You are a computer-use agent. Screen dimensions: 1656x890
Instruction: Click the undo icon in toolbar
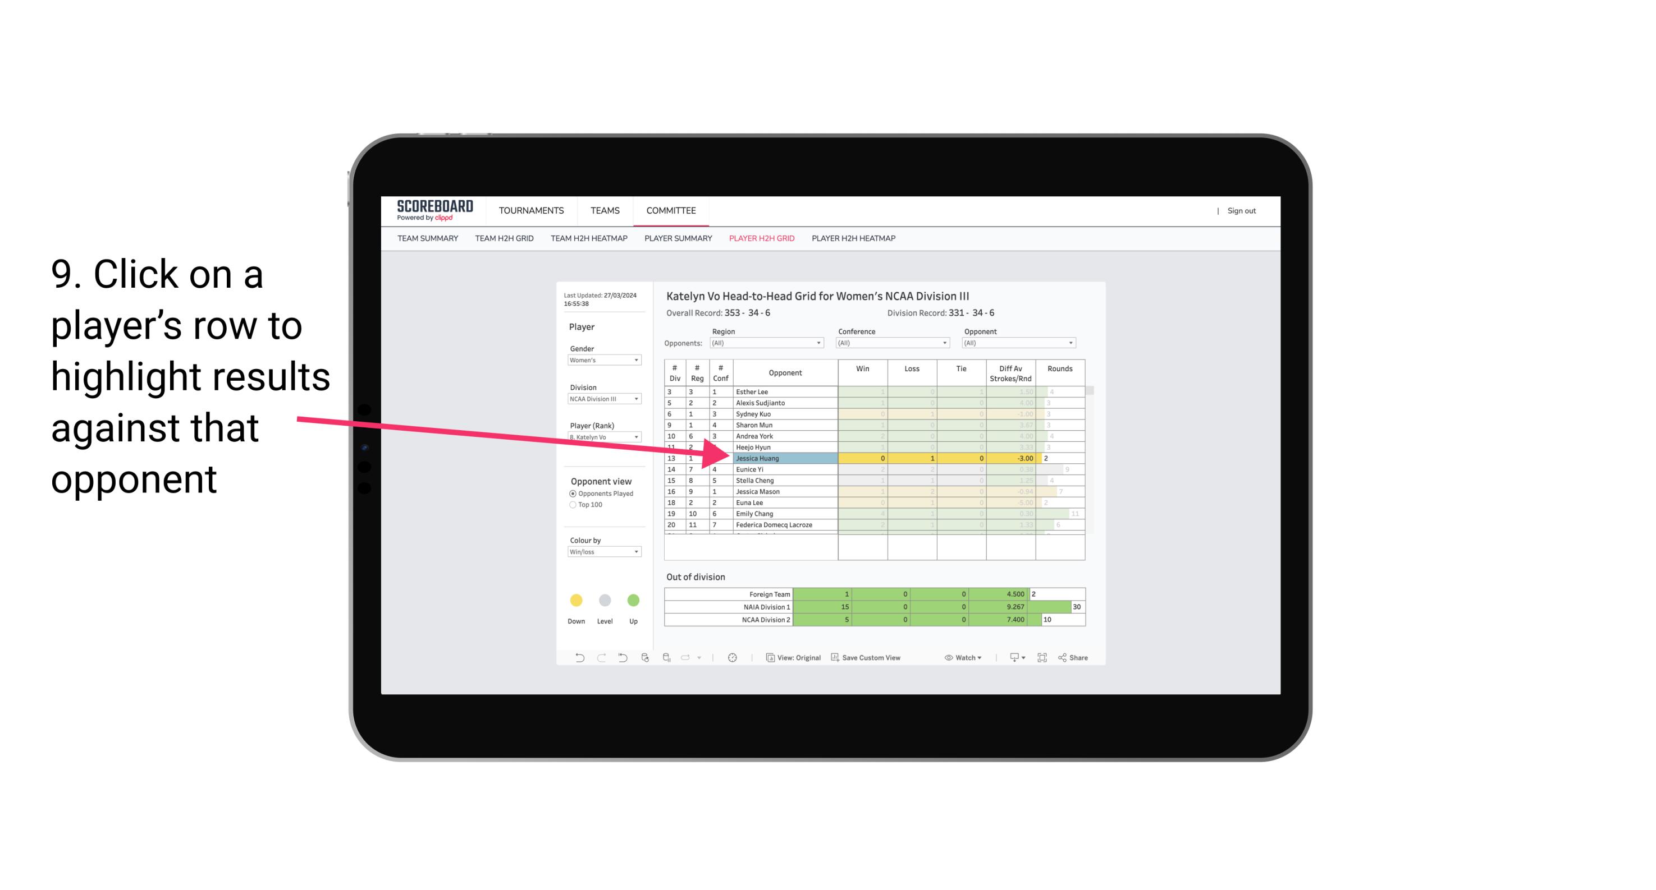click(578, 659)
